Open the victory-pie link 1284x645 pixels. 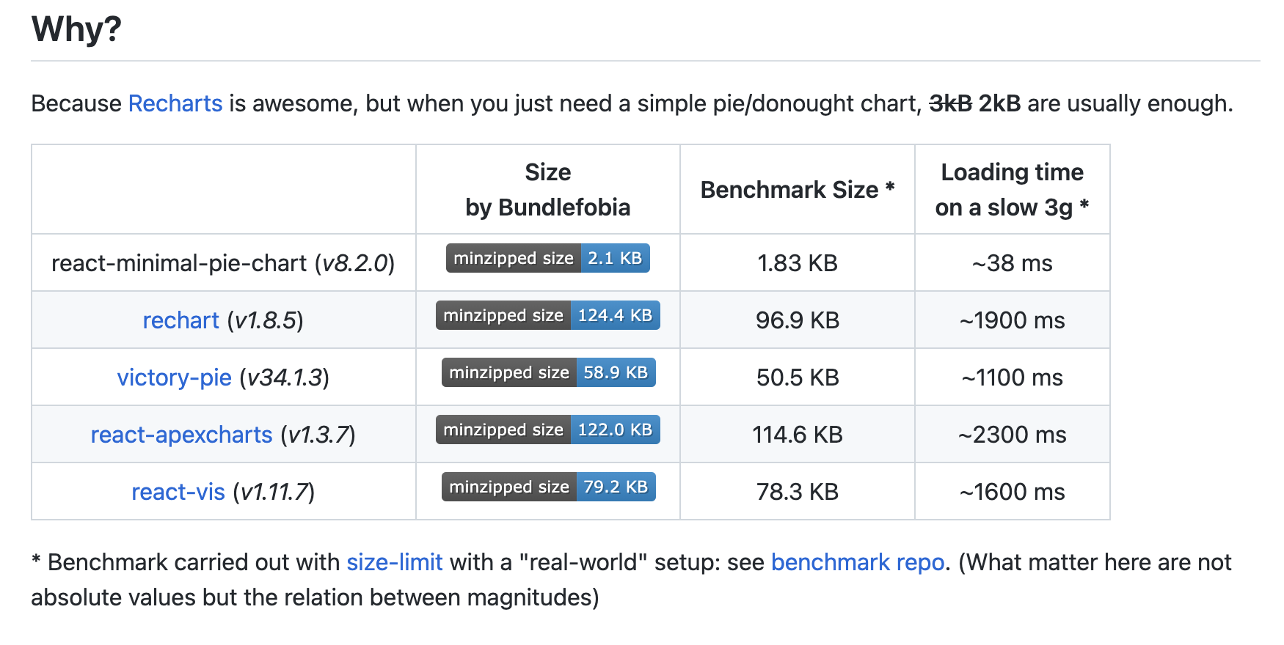pyautogui.click(x=174, y=377)
